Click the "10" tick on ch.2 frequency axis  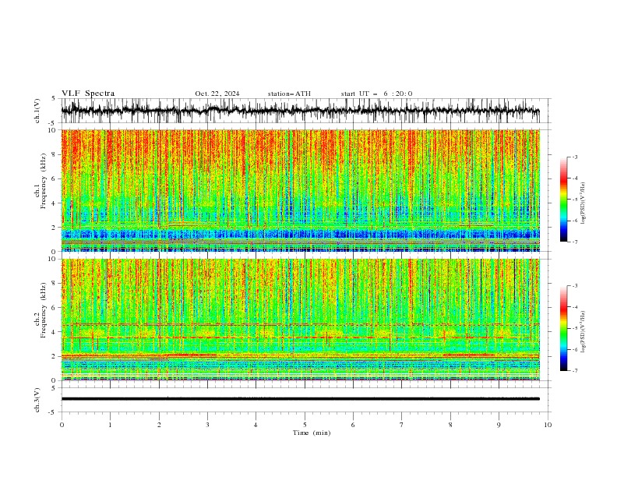(54, 259)
